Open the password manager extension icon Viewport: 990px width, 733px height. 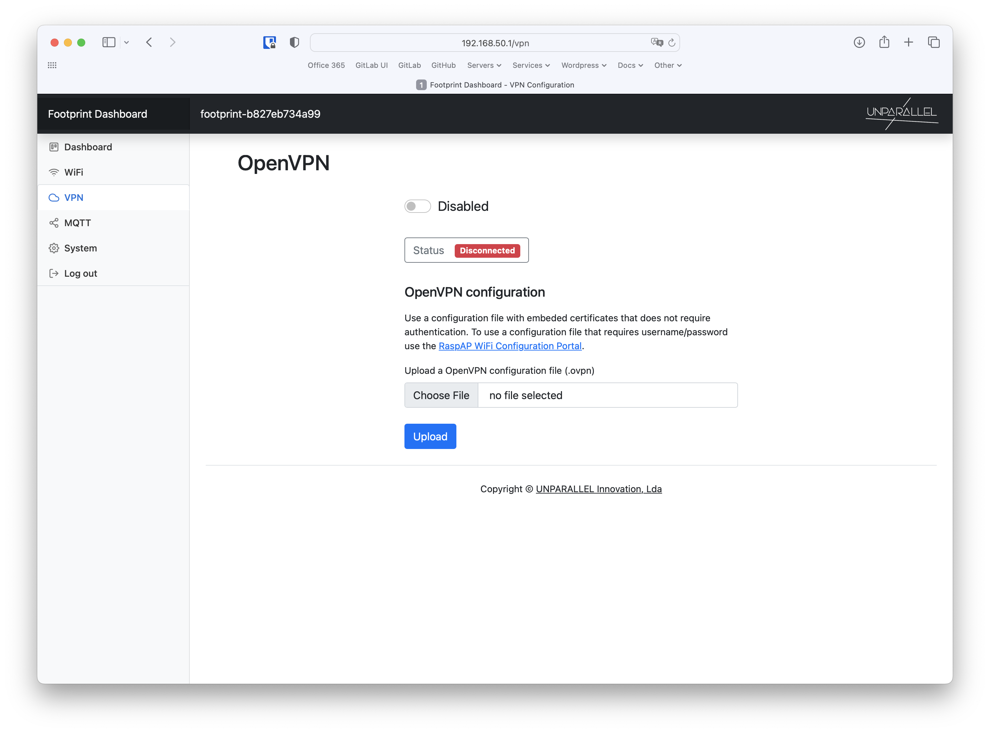[x=269, y=43]
